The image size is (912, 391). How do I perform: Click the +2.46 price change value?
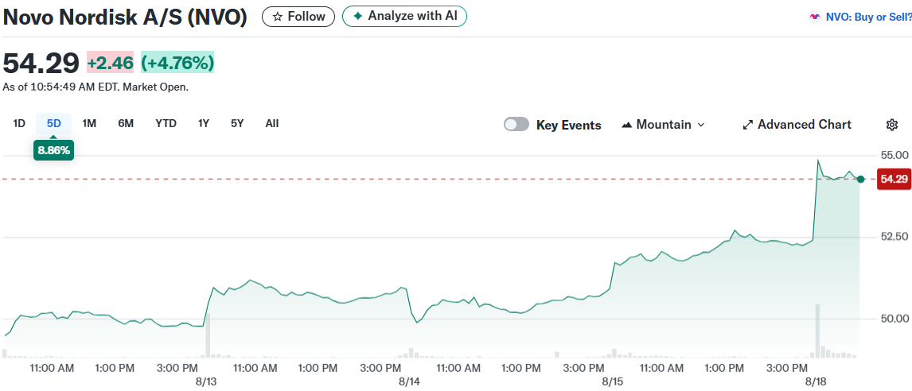coord(111,62)
